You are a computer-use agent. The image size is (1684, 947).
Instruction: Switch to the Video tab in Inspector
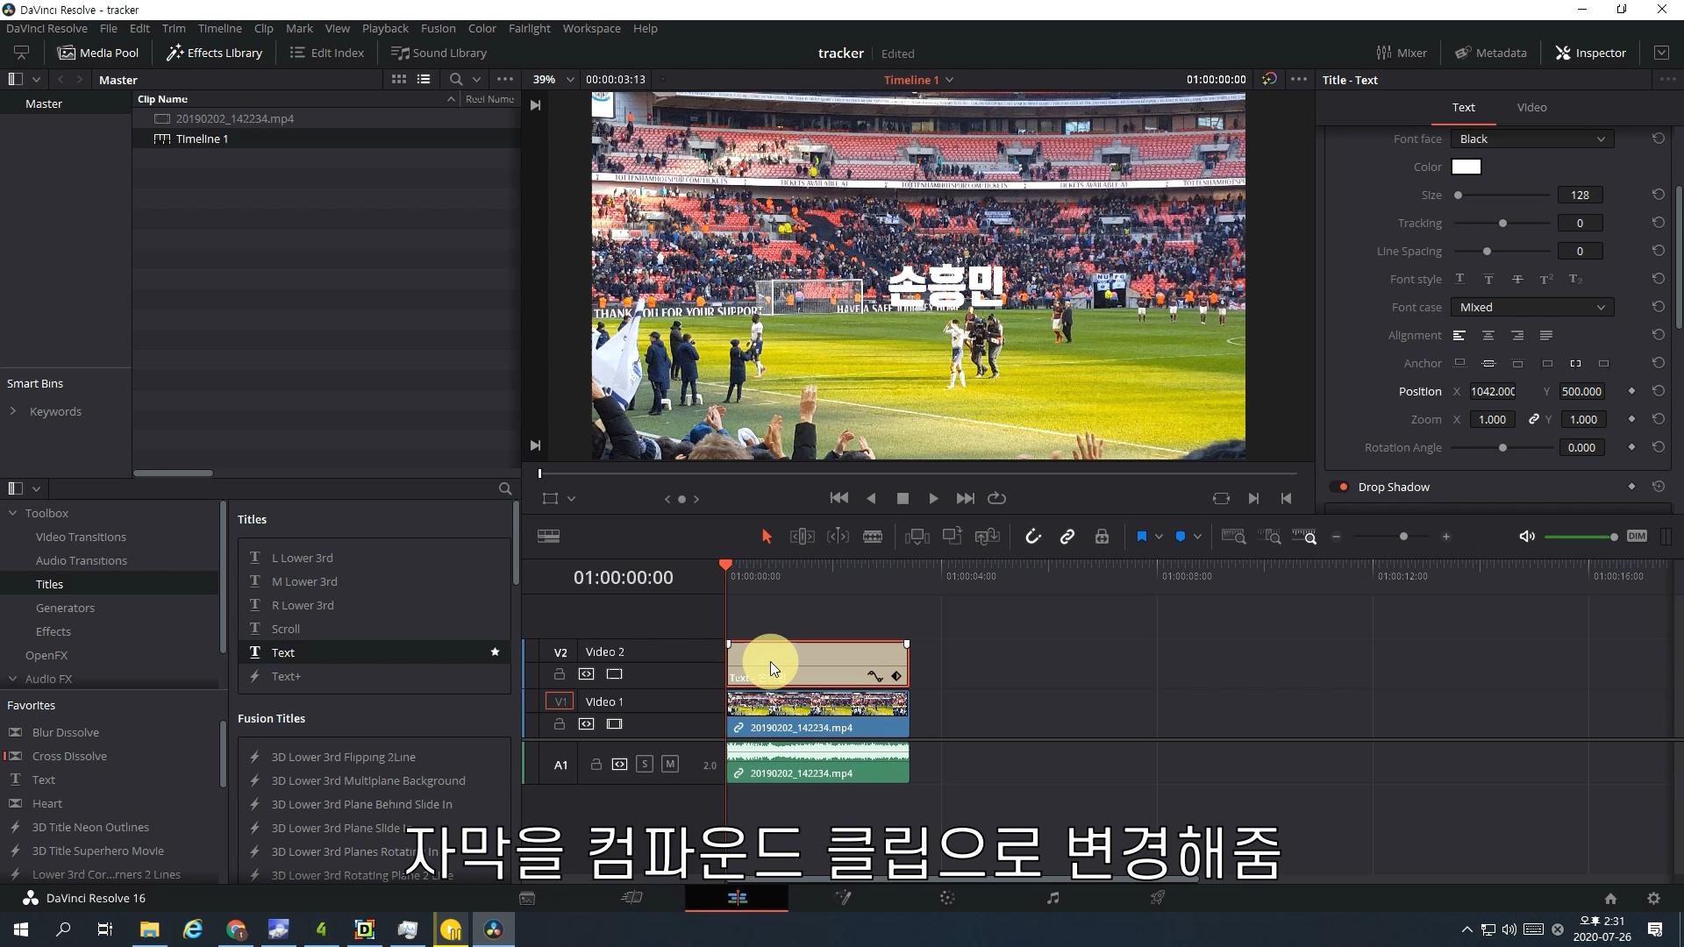coord(1531,107)
